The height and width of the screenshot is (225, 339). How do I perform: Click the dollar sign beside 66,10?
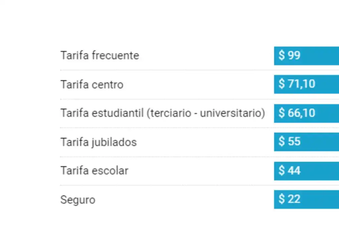pyautogui.click(x=282, y=113)
